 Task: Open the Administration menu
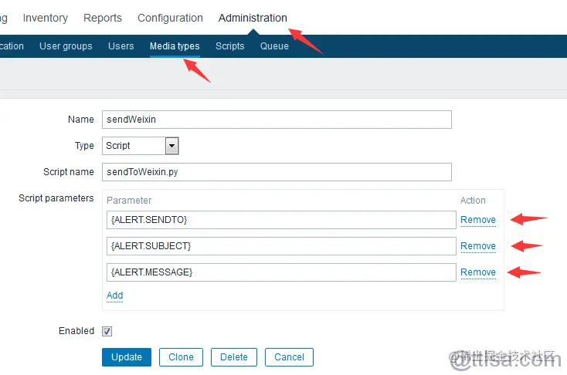point(253,18)
